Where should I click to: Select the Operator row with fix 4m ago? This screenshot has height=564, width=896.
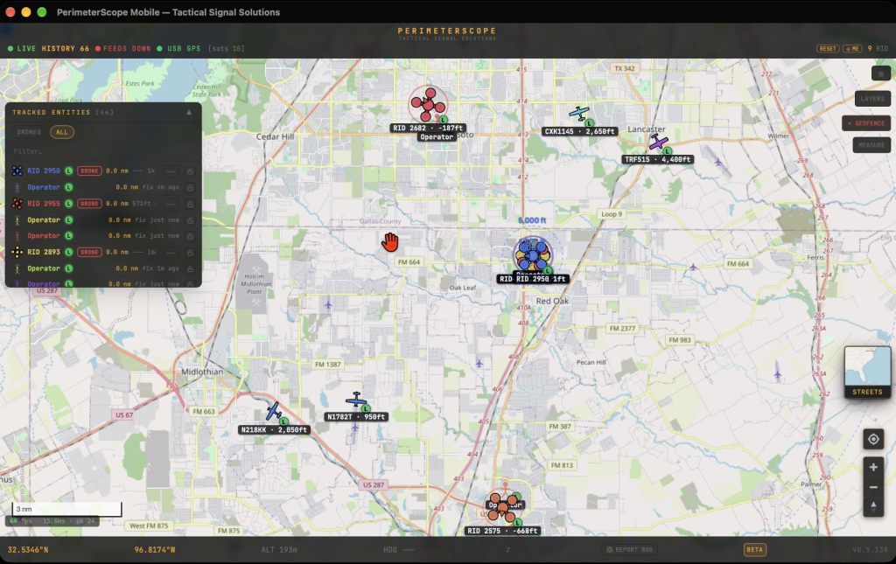103,187
